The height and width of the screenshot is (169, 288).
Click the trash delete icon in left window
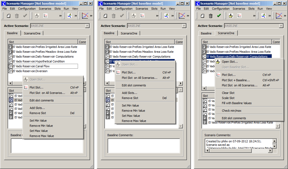17,16
